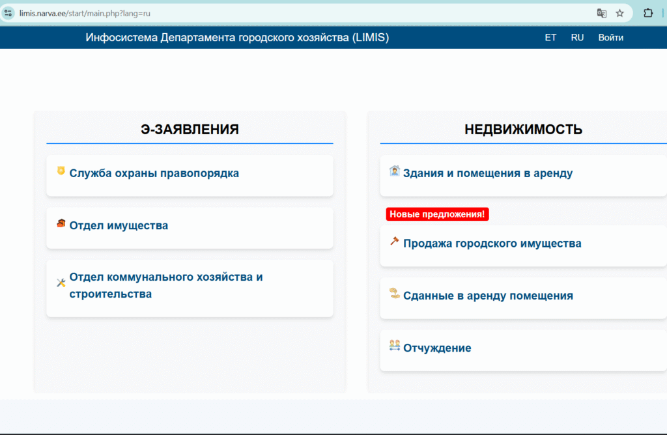Click the hand icon beside Сданные в аренду
The width and height of the screenshot is (667, 435).
[x=394, y=294]
